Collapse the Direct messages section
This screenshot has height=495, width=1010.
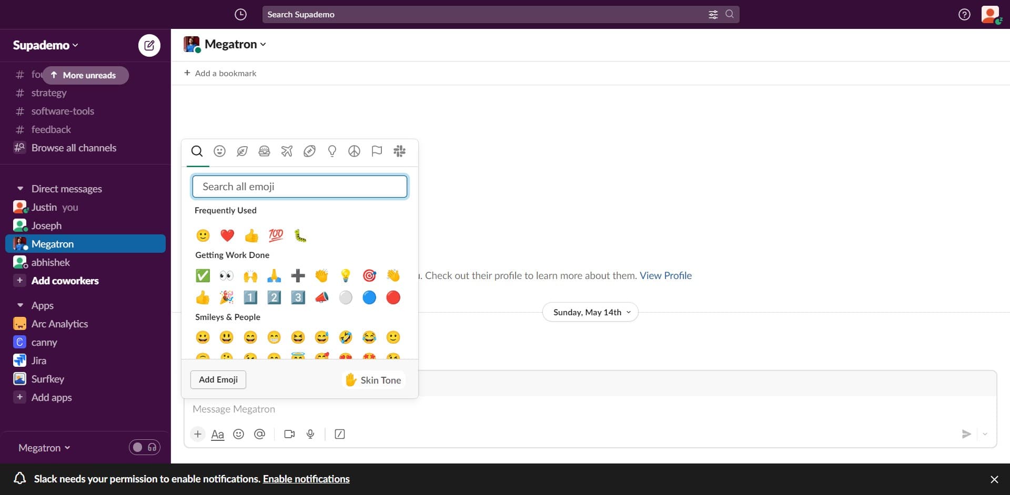click(20, 189)
